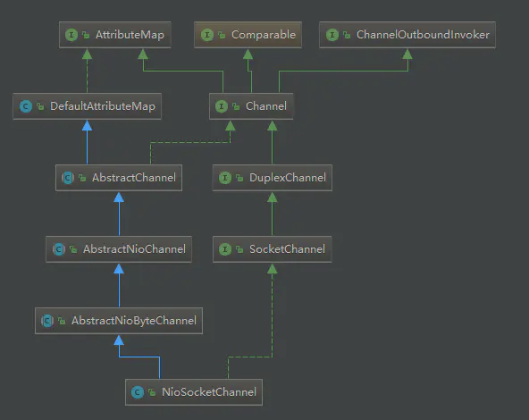Image resolution: width=529 pixels, height=420 pixels.
Task: Select the Comparable label text
Action: pyautogui.click(x=264, y=35)
